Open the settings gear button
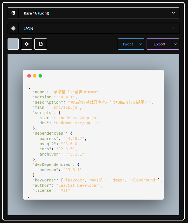The image size is (188, 223). coord(27,44)
